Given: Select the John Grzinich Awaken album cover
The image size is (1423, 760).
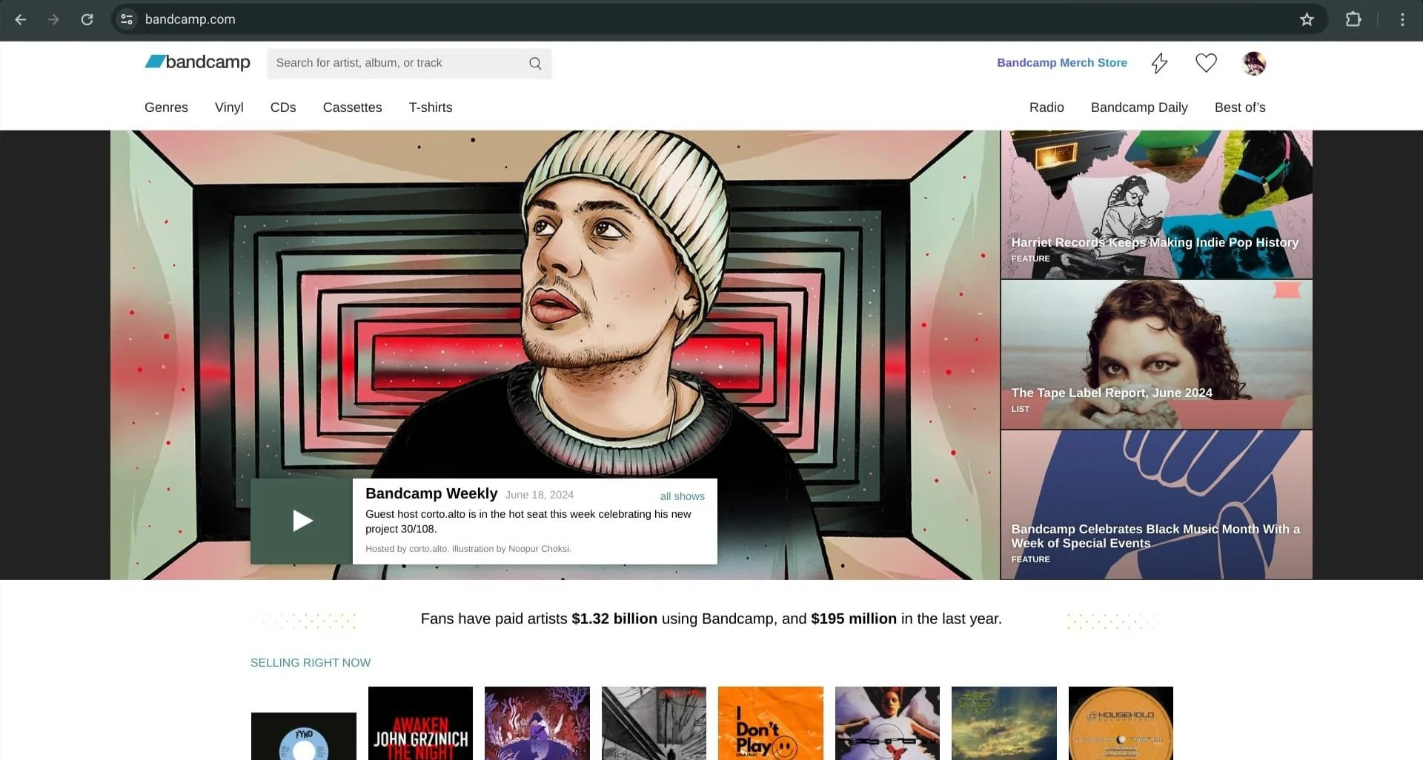Looking at the screenshot, I should click(x=420, y=723).
